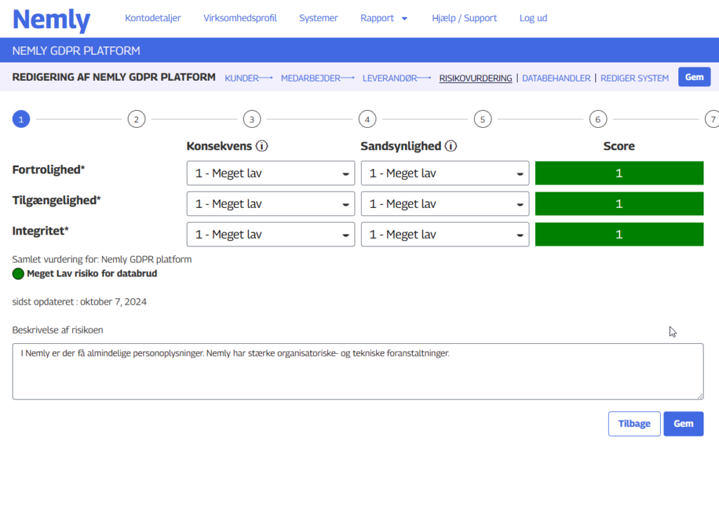Click into the risk description text field

tap(357, 371)
